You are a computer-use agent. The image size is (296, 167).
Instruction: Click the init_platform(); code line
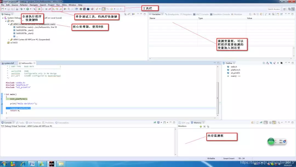19,99
